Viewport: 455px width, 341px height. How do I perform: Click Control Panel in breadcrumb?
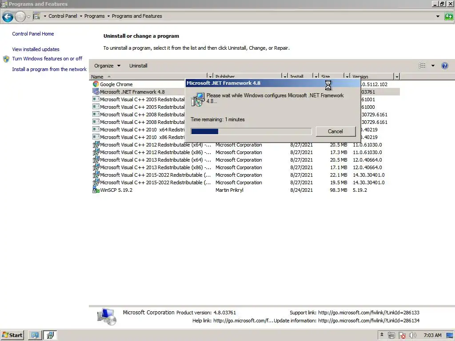[63, 16]
